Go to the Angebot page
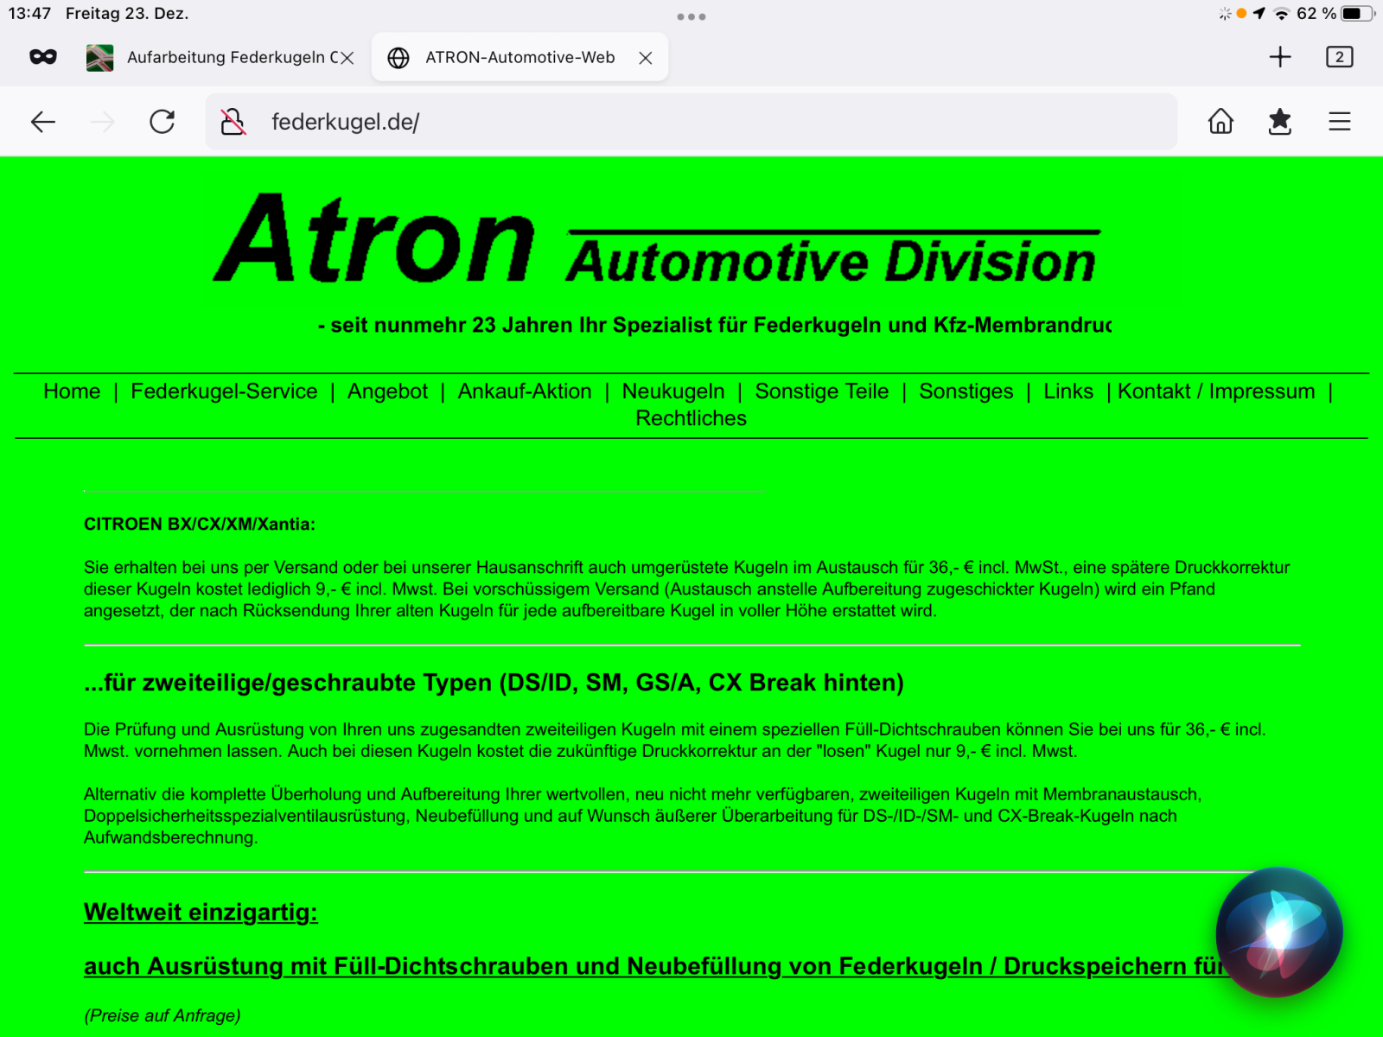This screenshot has width=1383, height=1037. (x=387, y=391)
